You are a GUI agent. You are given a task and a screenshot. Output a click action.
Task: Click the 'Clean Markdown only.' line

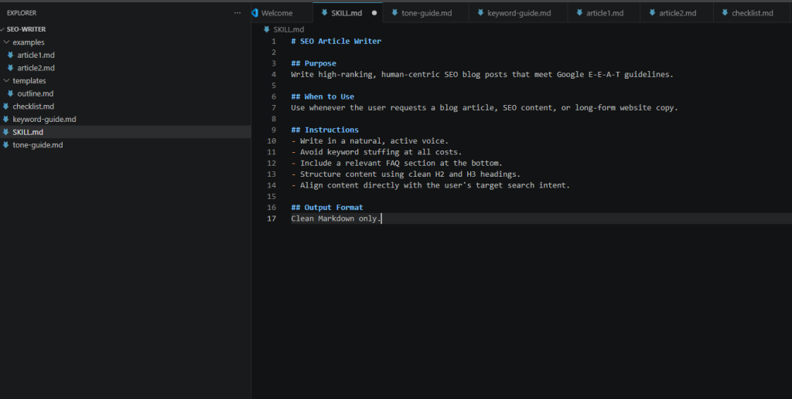tap(336, 218)
